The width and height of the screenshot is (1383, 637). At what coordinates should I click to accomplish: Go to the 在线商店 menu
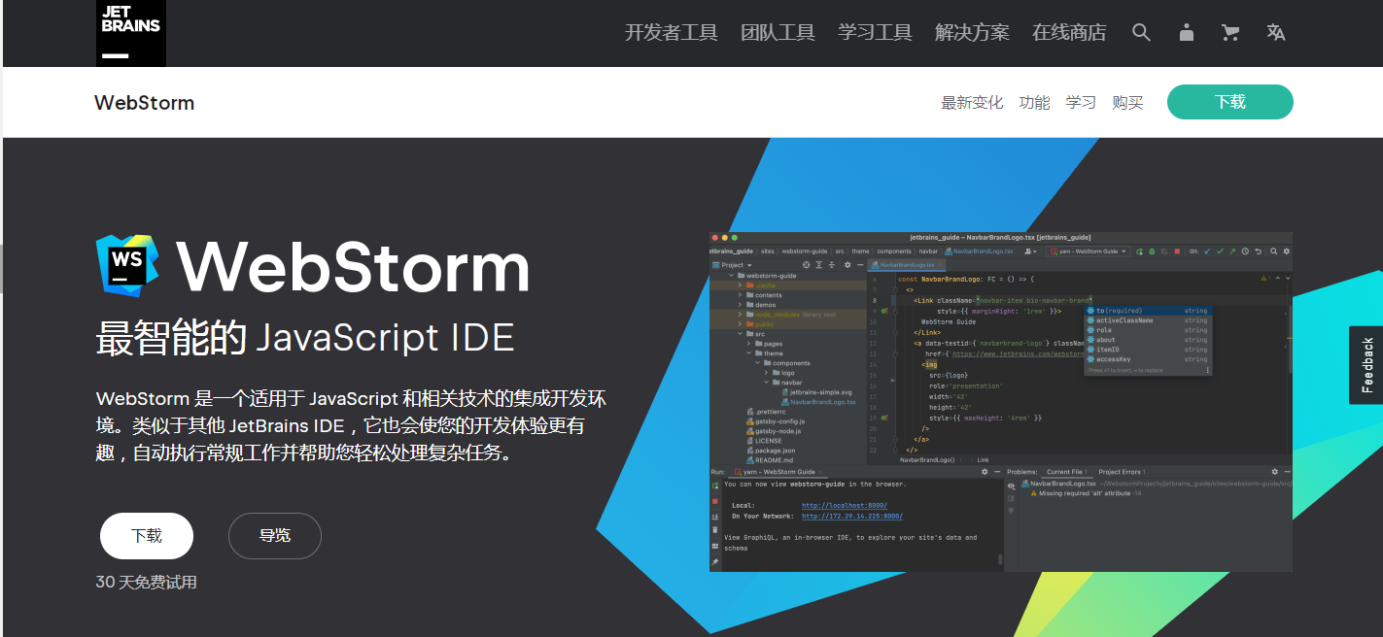1069,33
